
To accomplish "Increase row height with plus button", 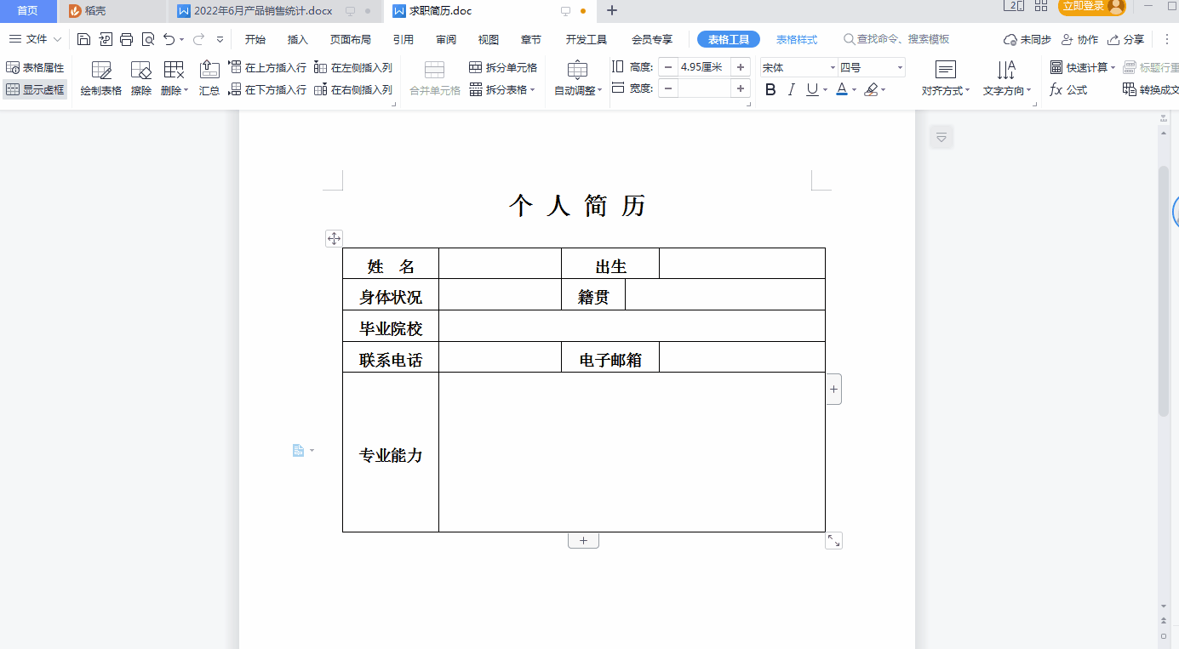I will (x=741, y=67).
